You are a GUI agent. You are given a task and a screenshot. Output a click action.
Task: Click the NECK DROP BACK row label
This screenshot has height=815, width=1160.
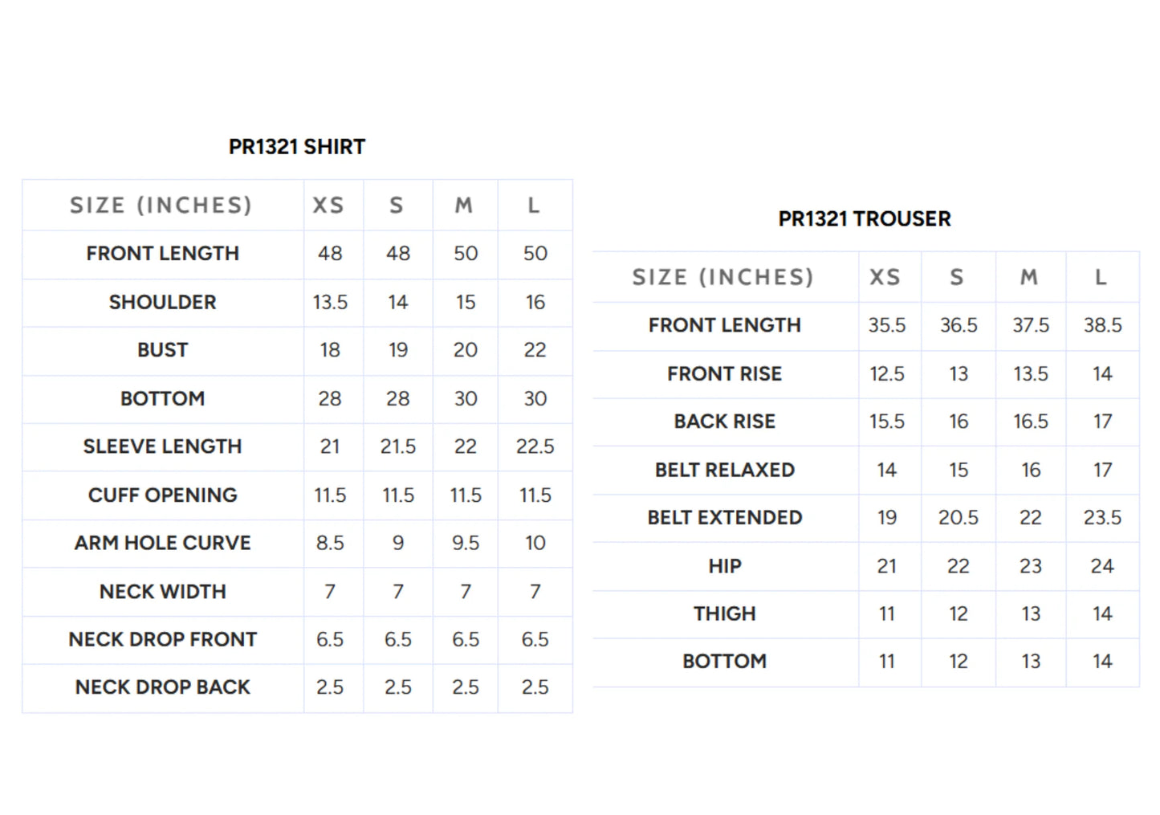(163, 687)
